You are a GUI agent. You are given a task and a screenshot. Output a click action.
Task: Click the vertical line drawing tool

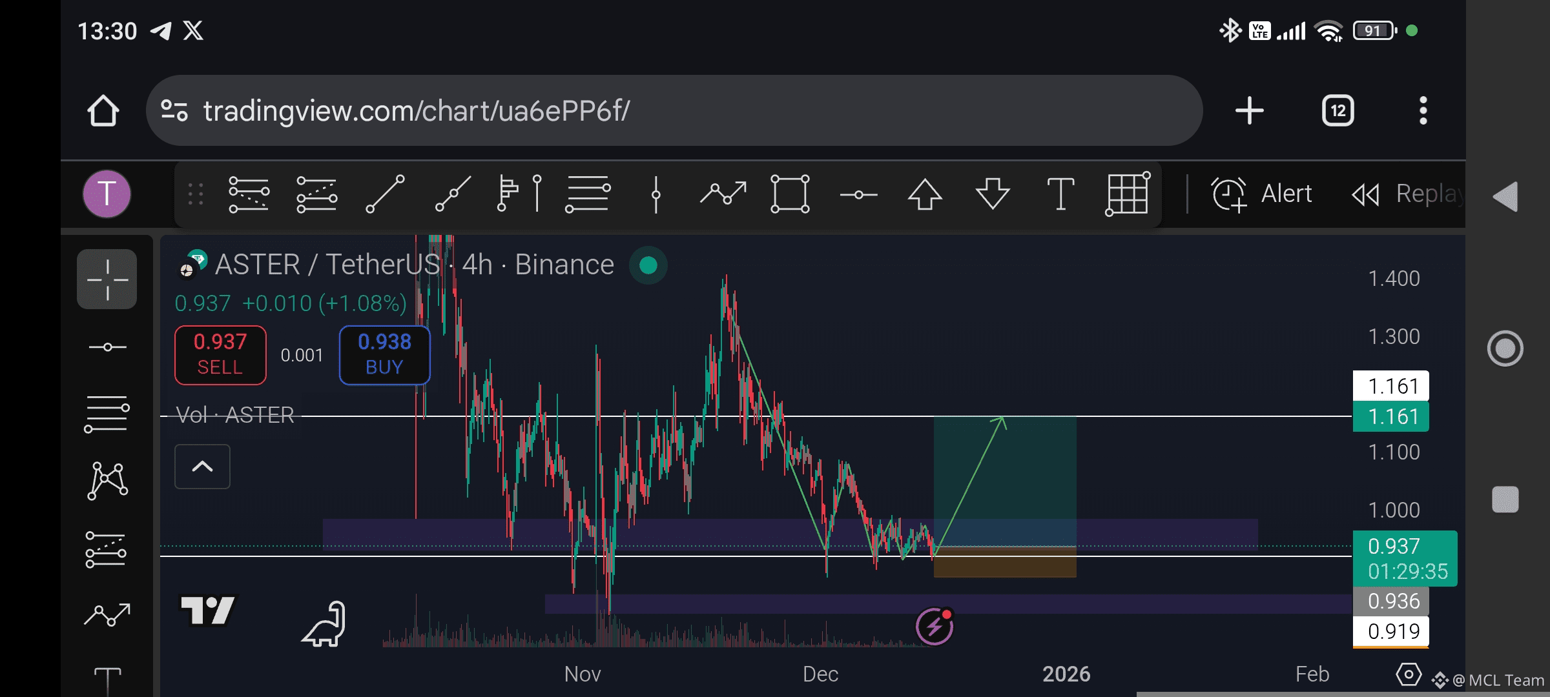coord(656,194)
